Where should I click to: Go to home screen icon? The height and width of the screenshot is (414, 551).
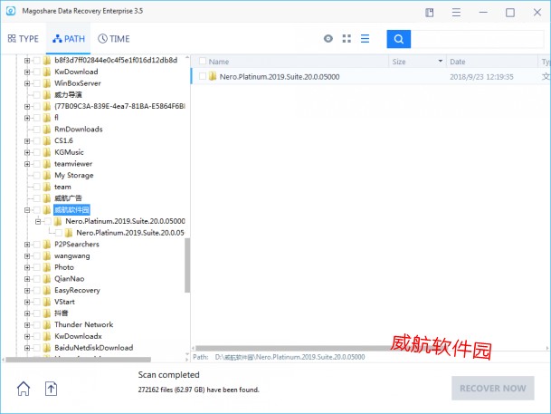pyautogui.click(x=24, y=389)
